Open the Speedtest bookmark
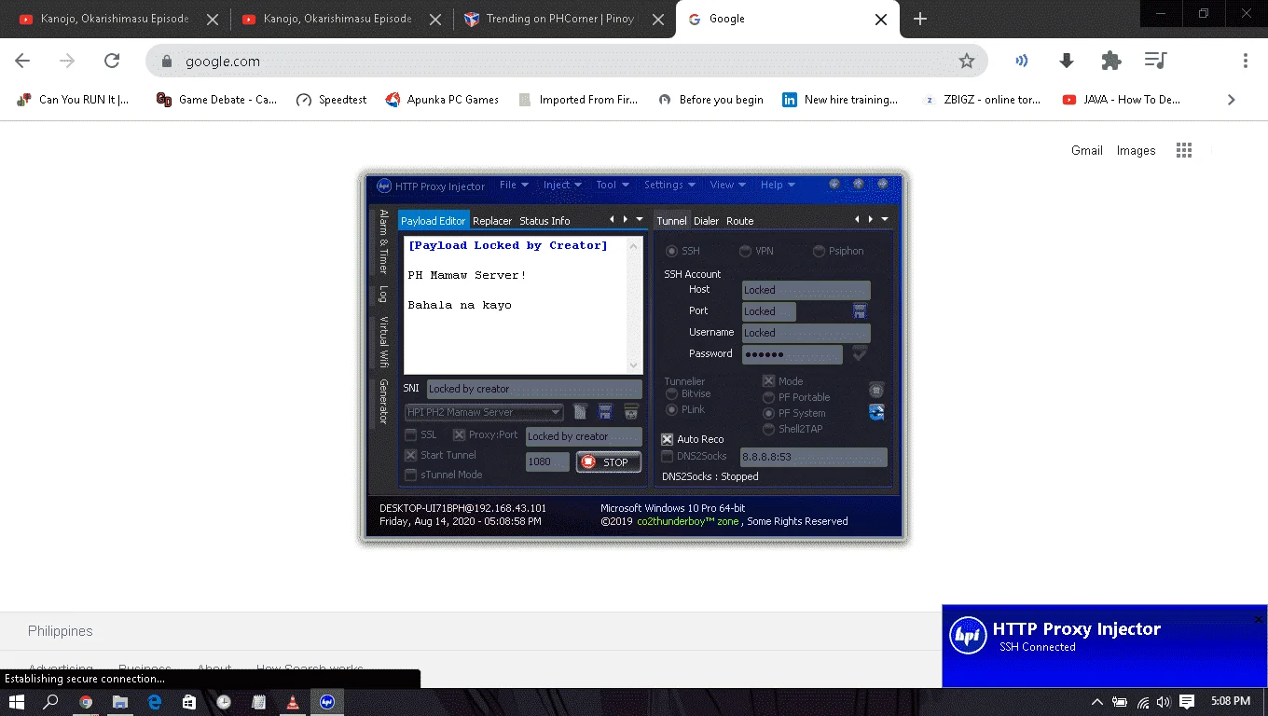 (331, 100)
